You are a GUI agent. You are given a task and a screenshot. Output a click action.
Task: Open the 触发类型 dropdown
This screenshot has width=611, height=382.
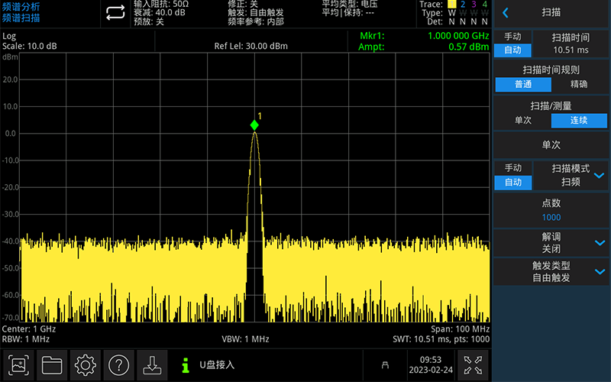point(599,271)
